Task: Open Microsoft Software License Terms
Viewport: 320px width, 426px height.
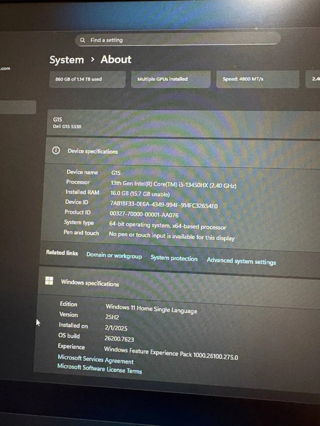Action: (99, 369)
